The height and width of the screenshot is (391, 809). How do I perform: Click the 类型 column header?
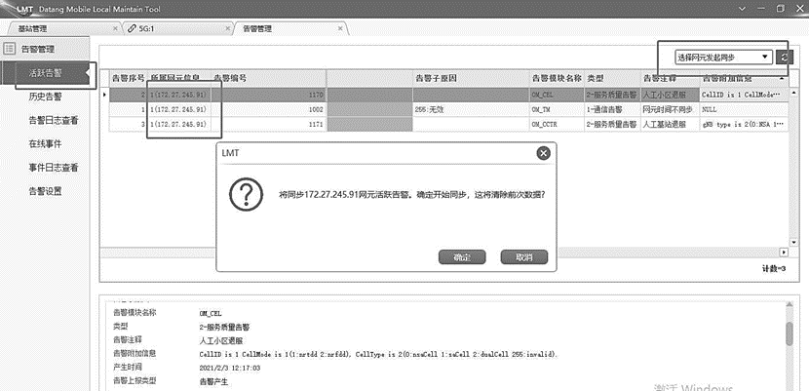point(612,78)
